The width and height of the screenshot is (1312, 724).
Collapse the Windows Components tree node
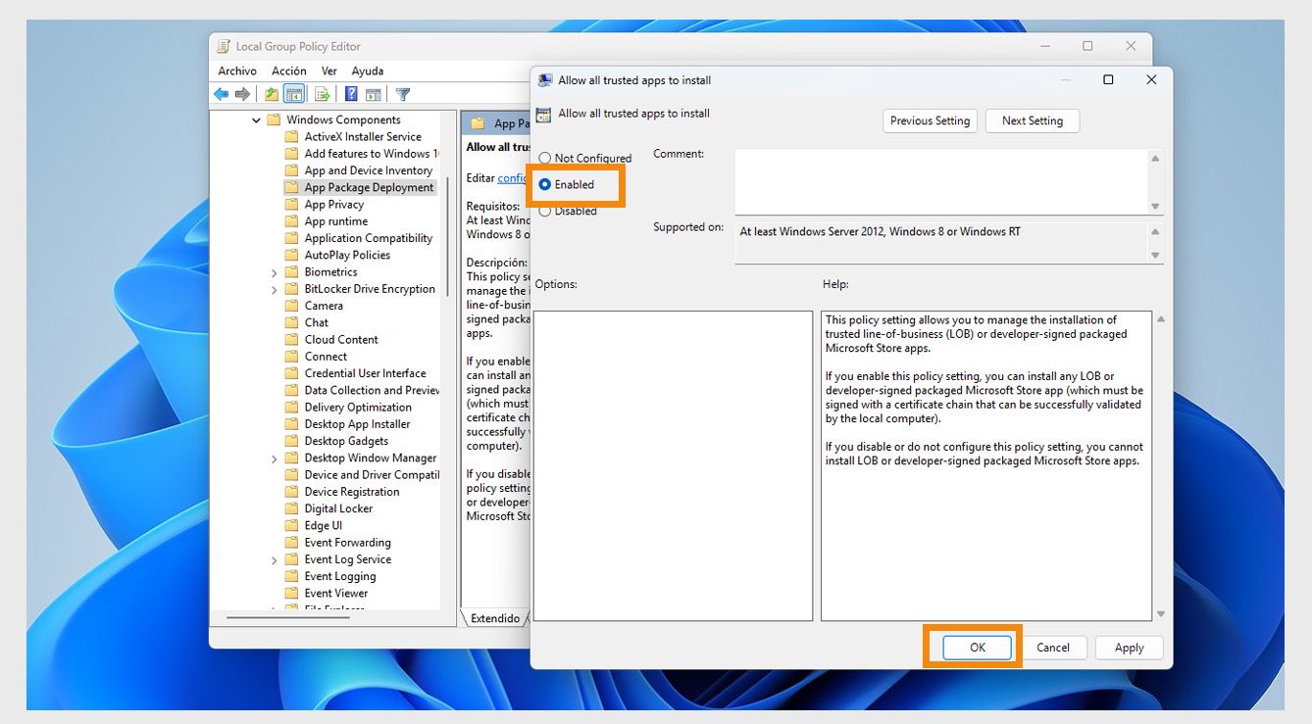pos(257,121)
